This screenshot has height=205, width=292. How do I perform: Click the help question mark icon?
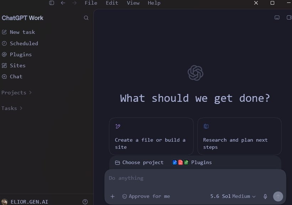point(85,202)
